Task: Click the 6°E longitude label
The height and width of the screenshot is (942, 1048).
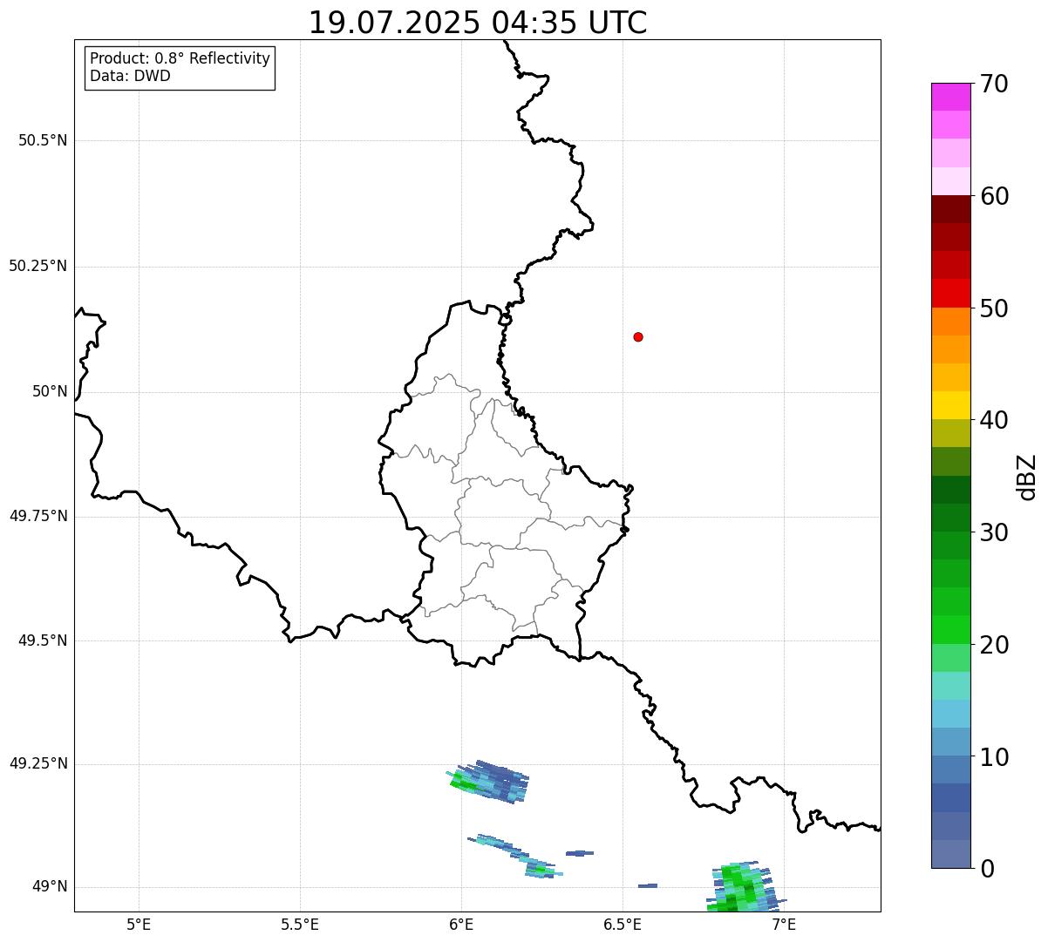Action: [461, 924]
